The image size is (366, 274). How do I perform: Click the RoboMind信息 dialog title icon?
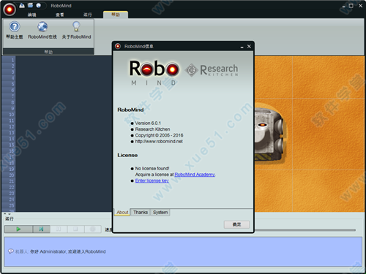click(x=118, y=46)
